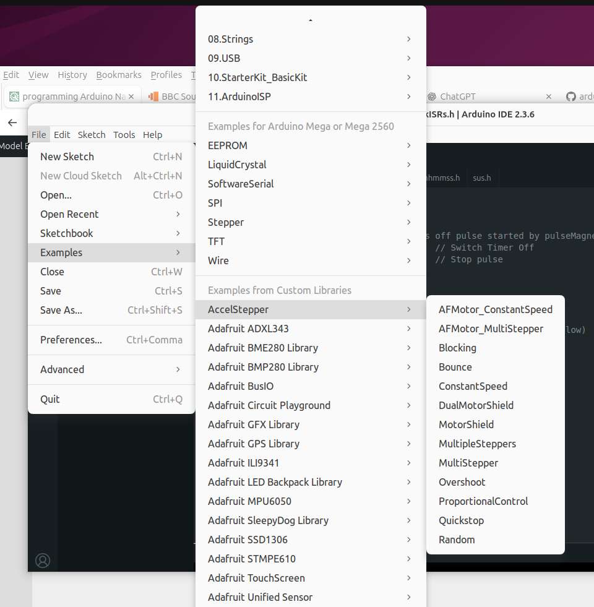Close the ChatGPT browser tab
This screenshot has height=607, width=594.
tap(548, 97)
